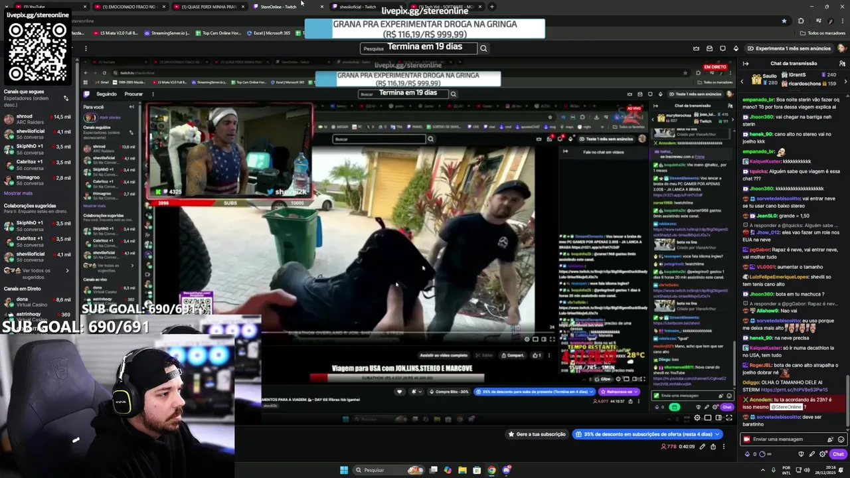
Task: Open the StreamingServer.io bookmark
Action: [167, 33]
